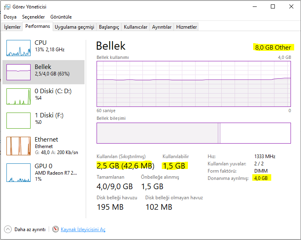This screenshot has height=240, width=301.
Task: Open the Kullanıcılar tab
Action: click(136, 27)
